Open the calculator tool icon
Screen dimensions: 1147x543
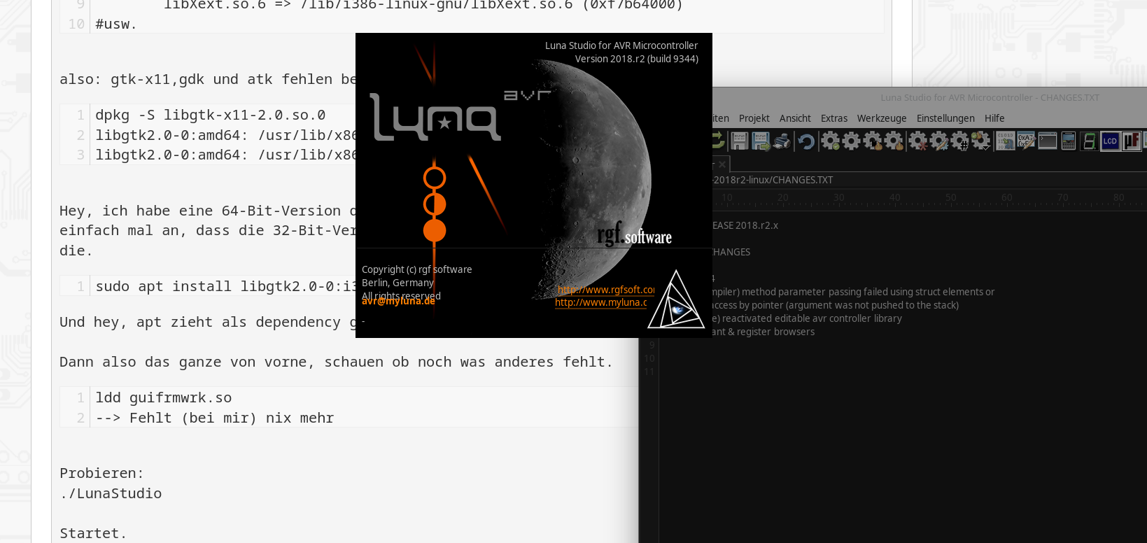click(1069, 141)
